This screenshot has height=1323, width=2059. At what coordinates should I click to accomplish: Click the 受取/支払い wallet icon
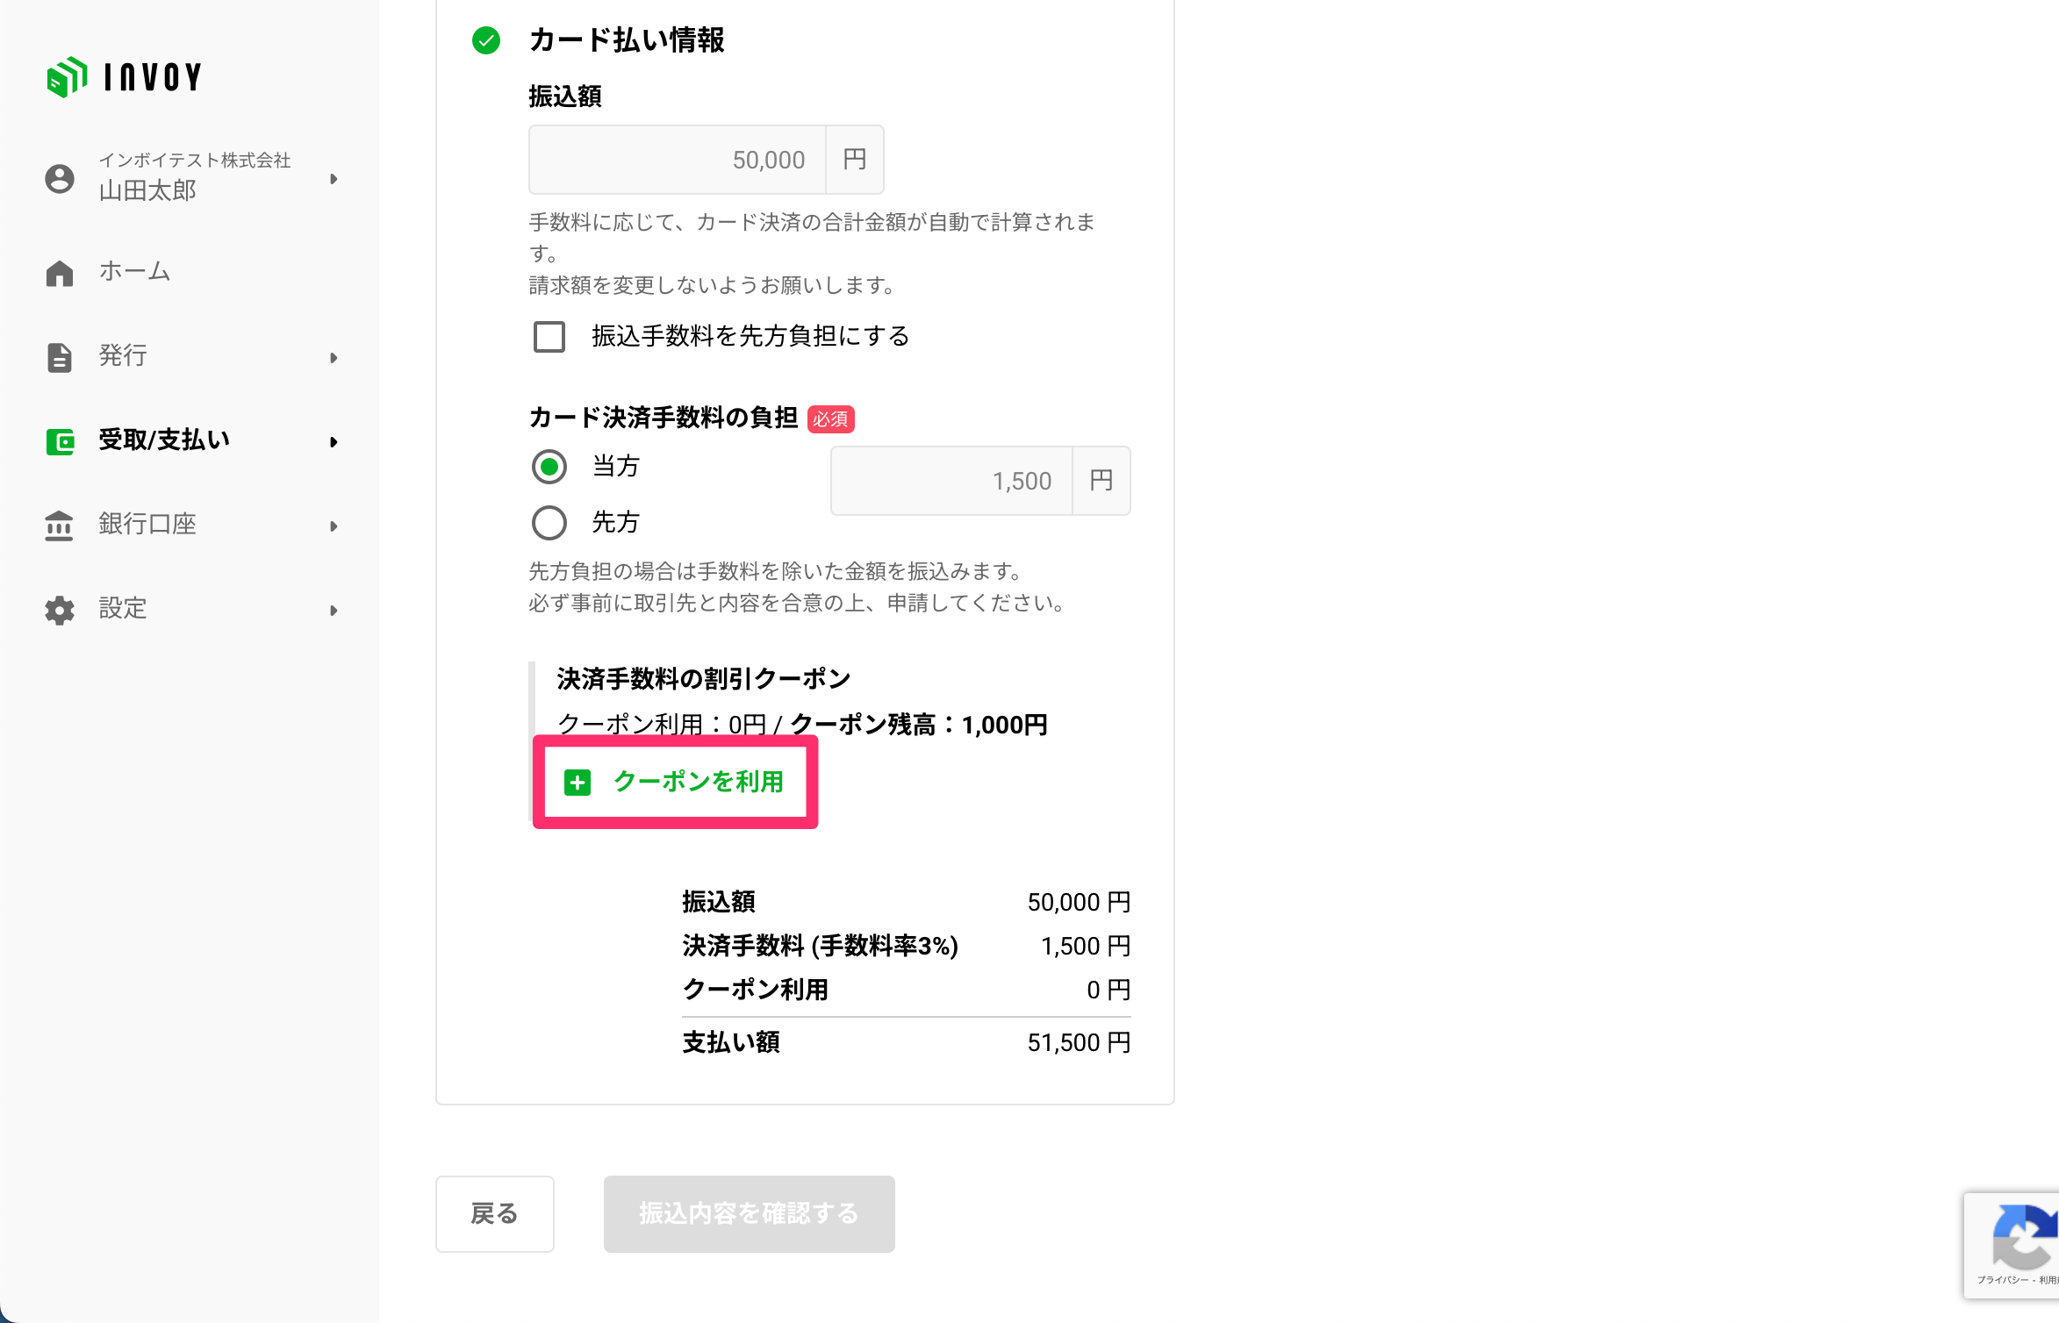pyautogui.click(x=60, y=441)
